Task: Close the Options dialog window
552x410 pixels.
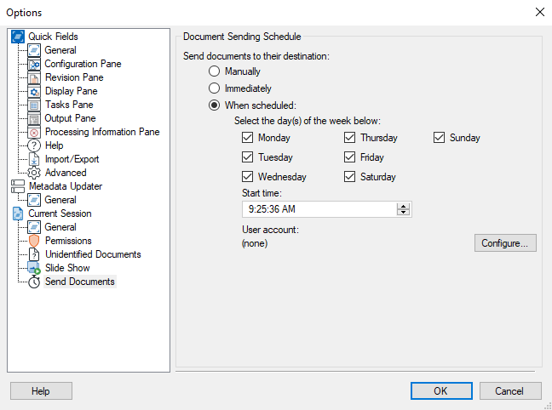Action: tap(540, 12)
